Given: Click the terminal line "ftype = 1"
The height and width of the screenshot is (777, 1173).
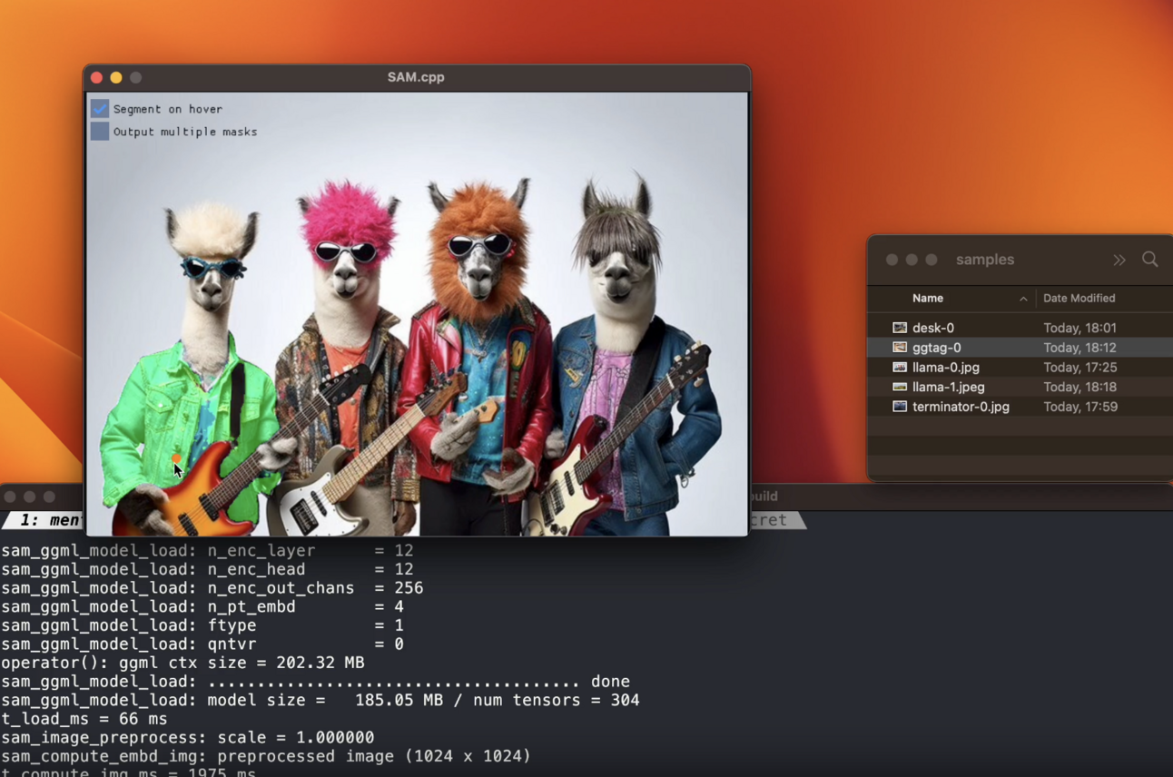Looking at the screenshot, I should click(x=202, y=625).
